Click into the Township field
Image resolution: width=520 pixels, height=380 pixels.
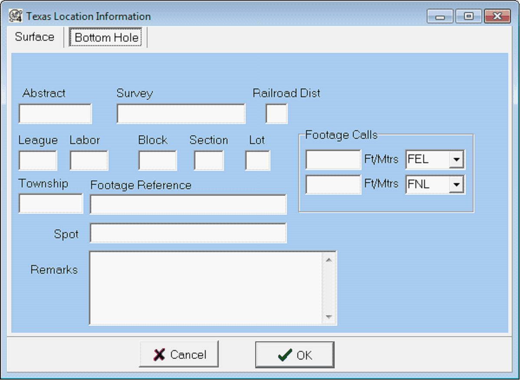tap(50, 203)
